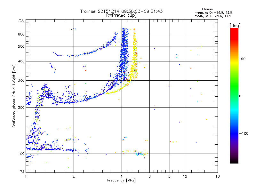This screenshot has width=256, height=192.
Task: Click the x-axis tick label '10'
Action: click(x=185, y=176)
